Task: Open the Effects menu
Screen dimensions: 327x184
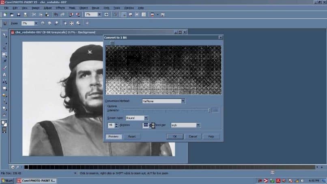Action: [x=60, y=8]
